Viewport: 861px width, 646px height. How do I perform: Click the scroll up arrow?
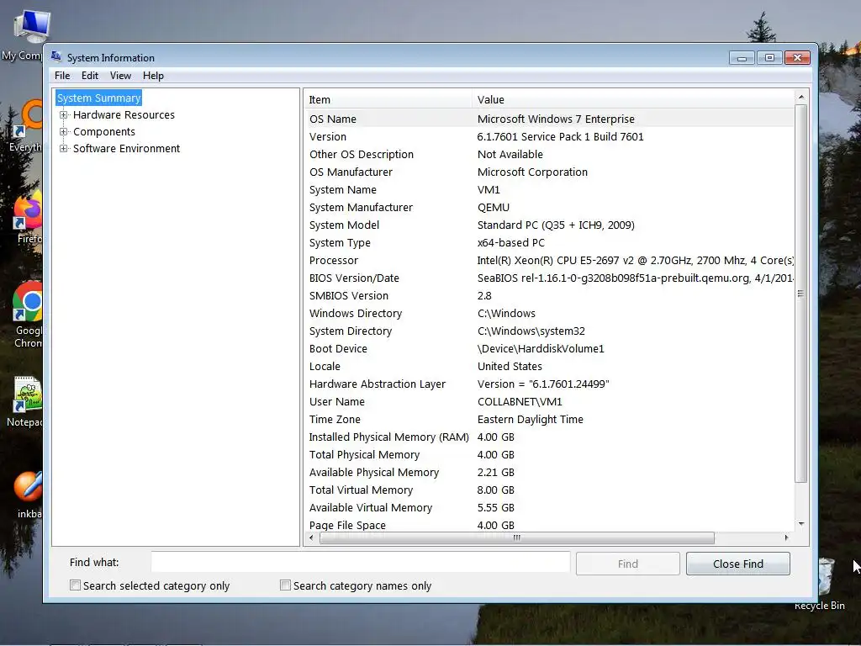tap(801, 98)
